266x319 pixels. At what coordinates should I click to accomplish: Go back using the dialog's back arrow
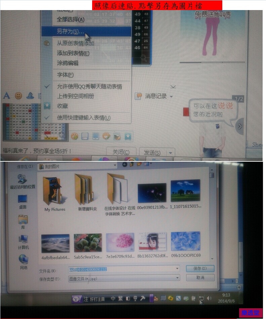pyautogui.click(x=124, y=165)
